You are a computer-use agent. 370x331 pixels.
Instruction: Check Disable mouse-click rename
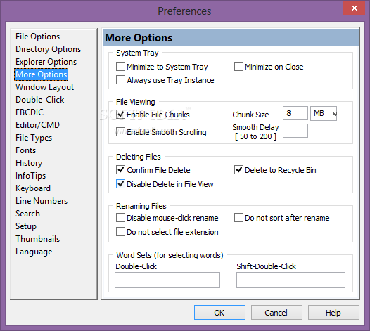[120, 218]
